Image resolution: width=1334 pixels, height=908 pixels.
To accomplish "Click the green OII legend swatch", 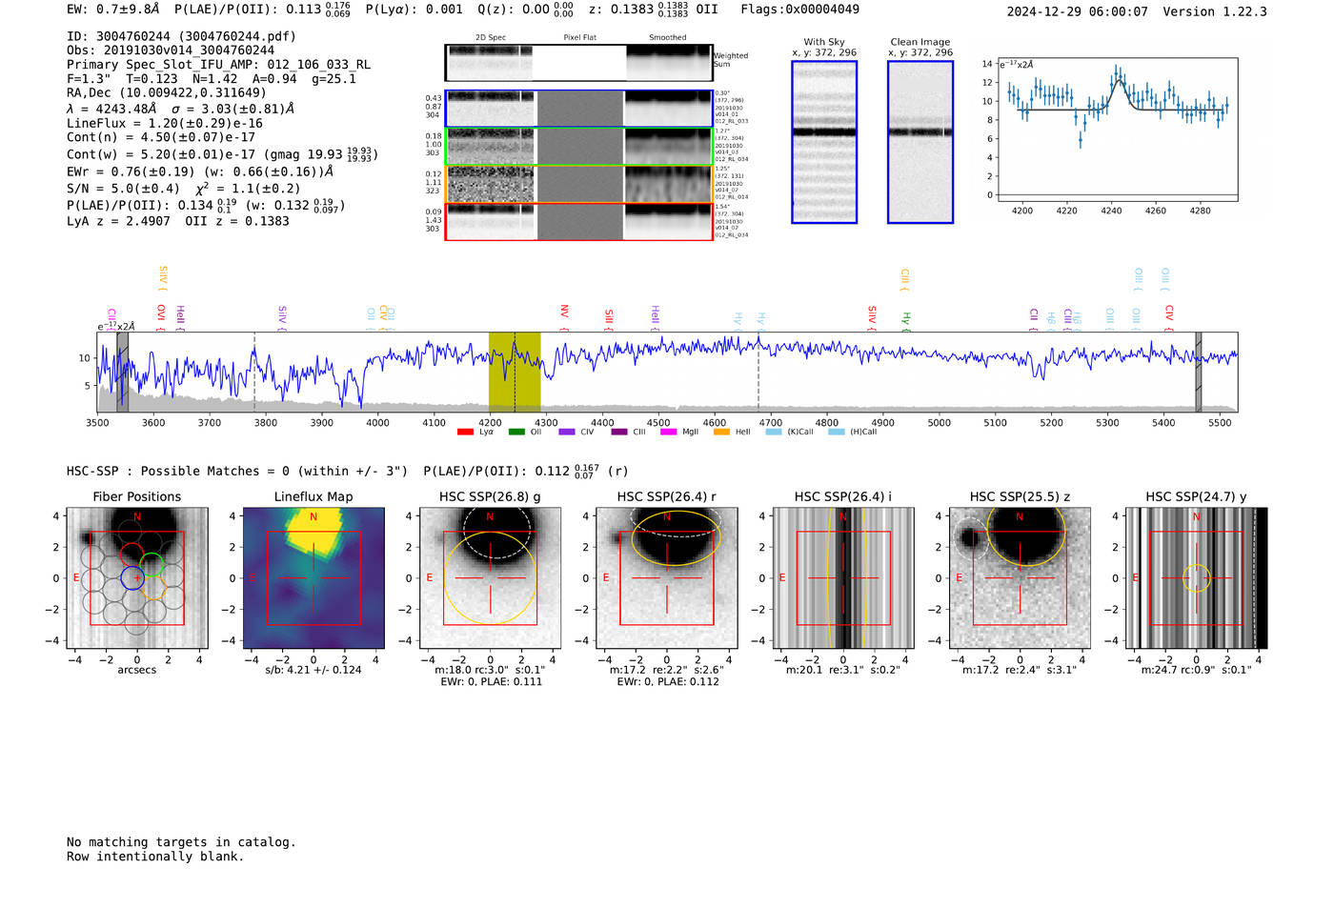I will tap(516, 432).
